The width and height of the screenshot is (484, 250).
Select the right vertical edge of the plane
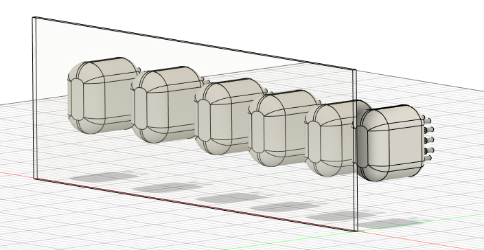coord(356,150)
